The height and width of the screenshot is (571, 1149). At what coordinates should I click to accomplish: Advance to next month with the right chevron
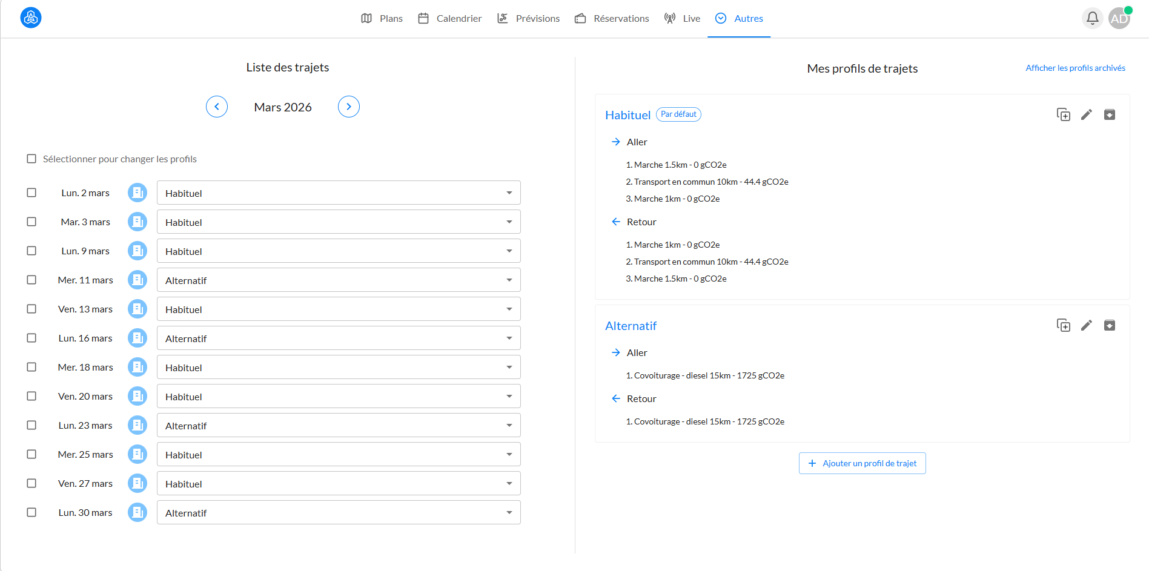(x=348, y=106)
